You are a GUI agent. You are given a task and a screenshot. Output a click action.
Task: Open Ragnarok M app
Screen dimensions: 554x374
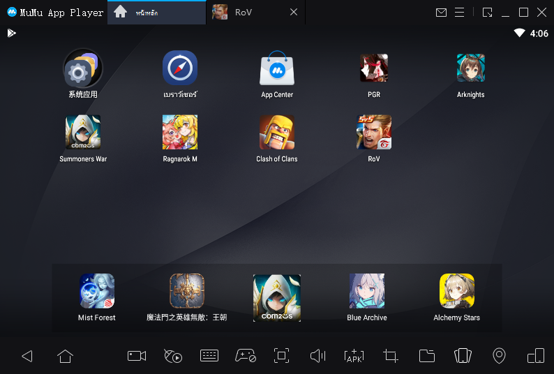179,133
